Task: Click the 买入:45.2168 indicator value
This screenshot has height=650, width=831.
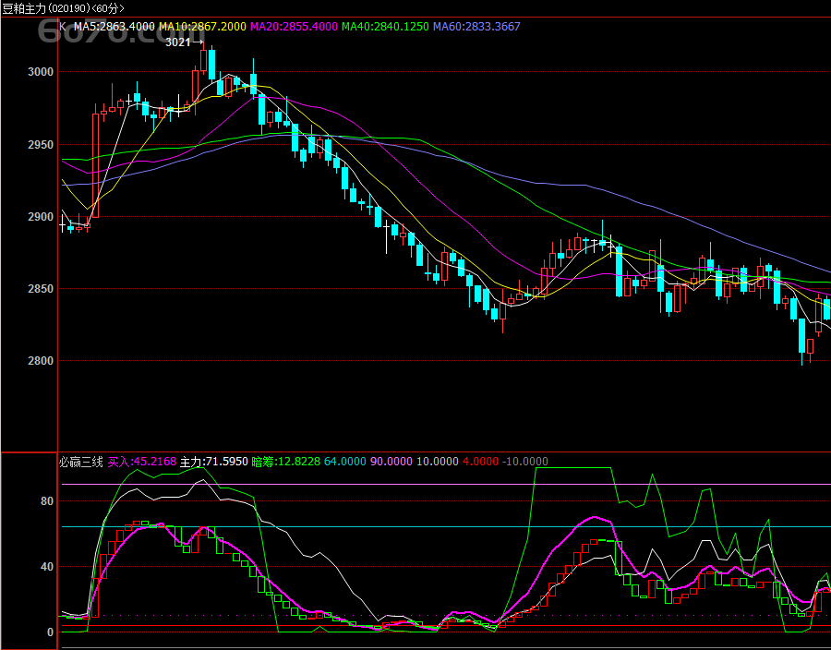Action: point(141,462)
